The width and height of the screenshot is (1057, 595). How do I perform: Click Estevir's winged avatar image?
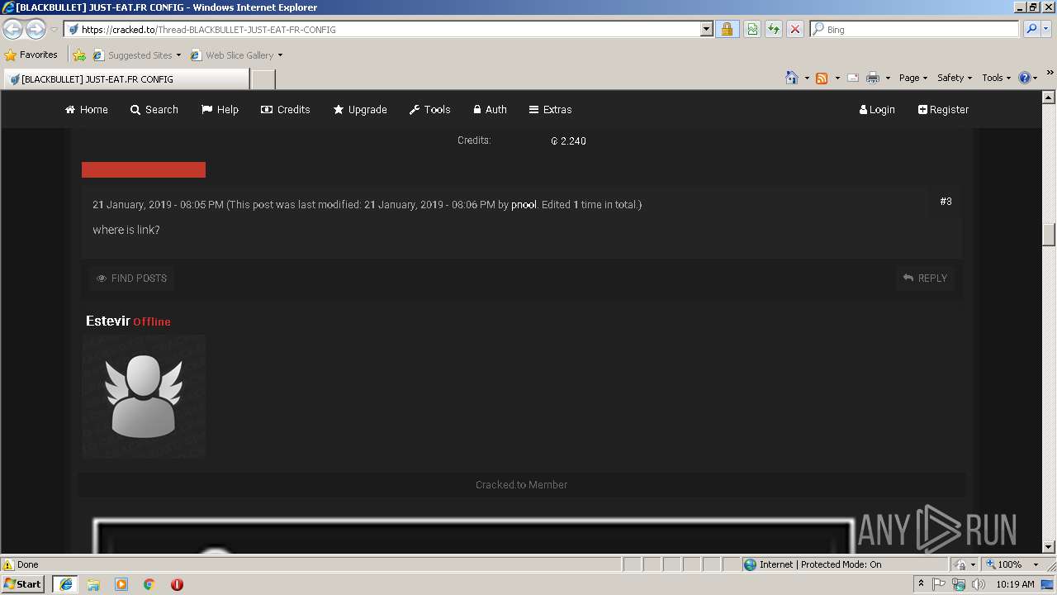coord(144,397)
